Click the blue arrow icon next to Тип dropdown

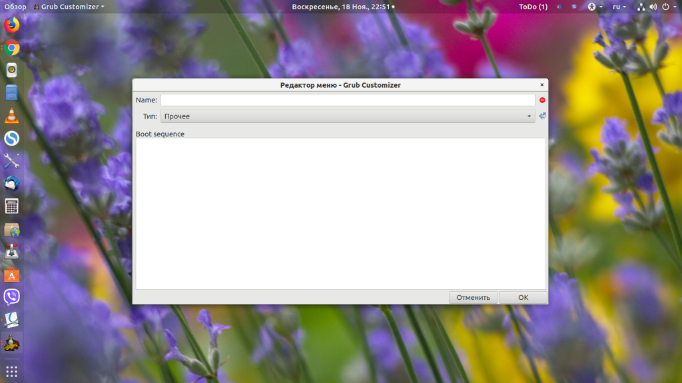[542, 116]
